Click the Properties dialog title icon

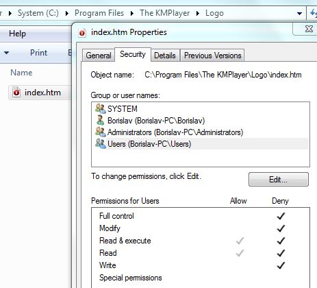[82, 33]
